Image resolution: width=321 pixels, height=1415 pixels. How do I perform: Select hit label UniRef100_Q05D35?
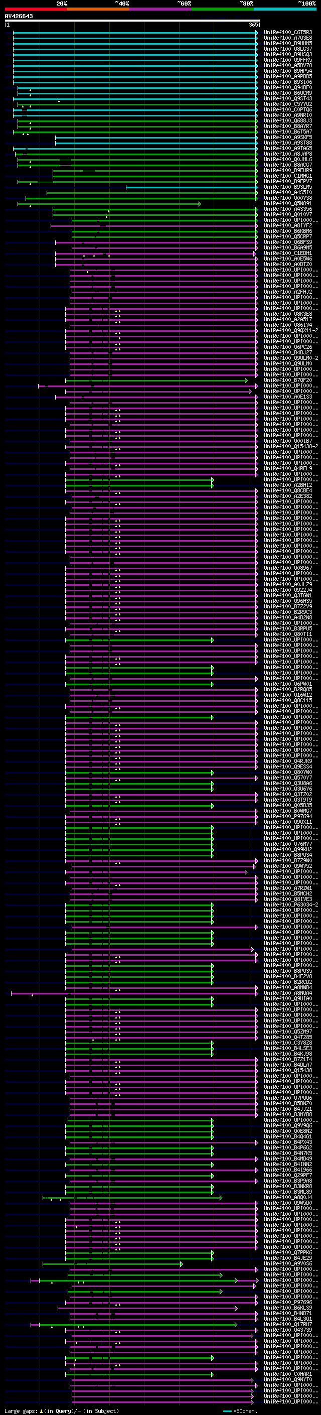[288, 806]
